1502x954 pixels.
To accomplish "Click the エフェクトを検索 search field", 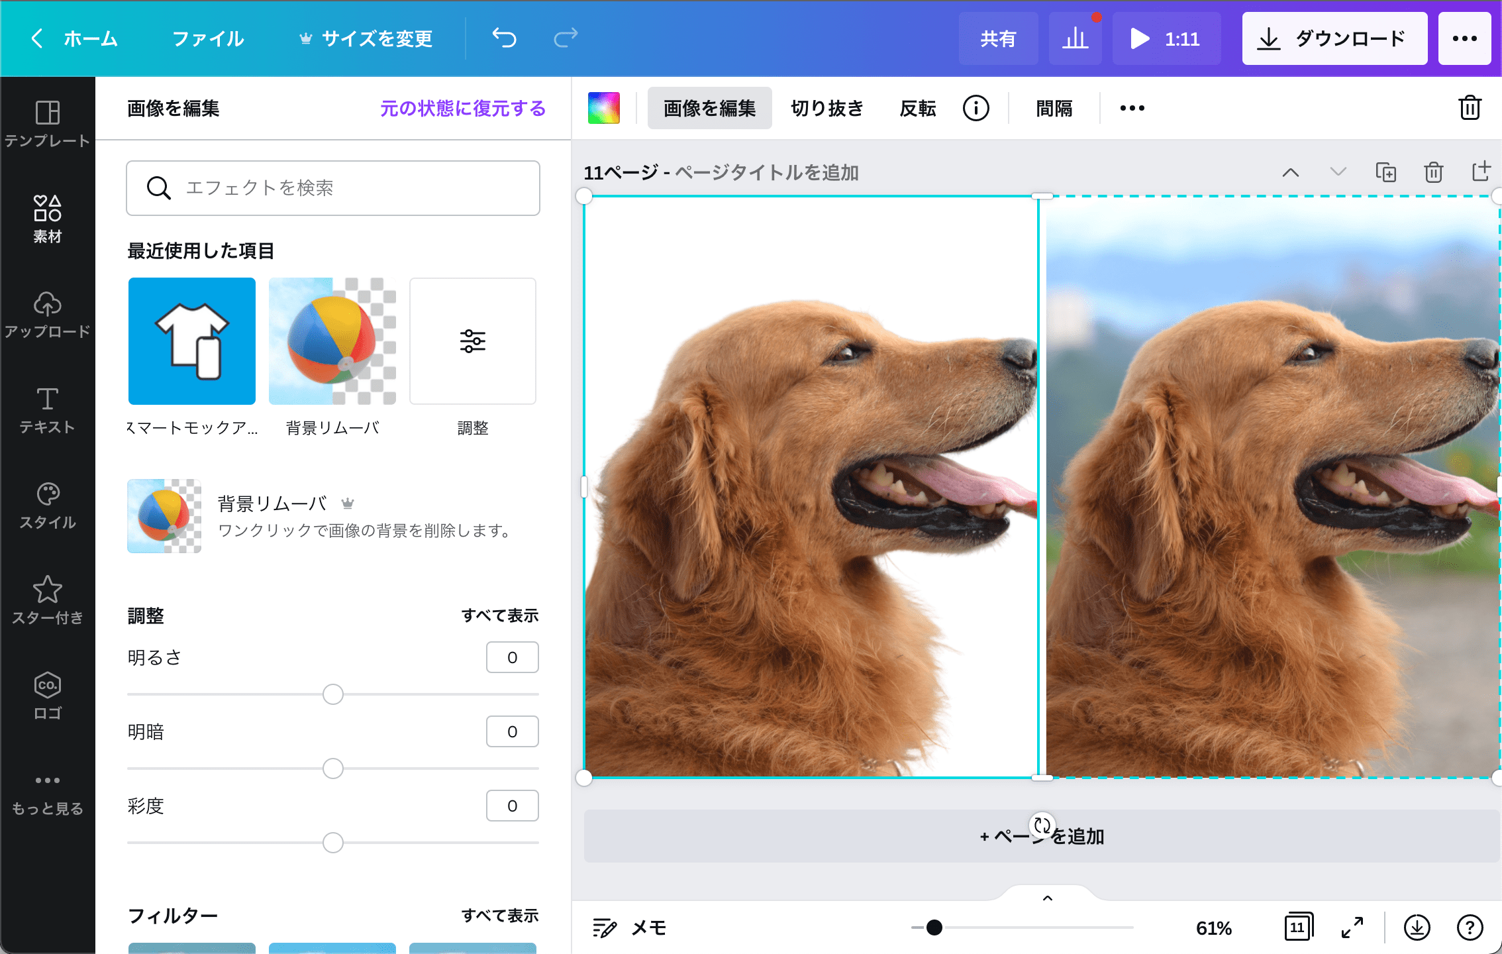I will tap(332, 188).
